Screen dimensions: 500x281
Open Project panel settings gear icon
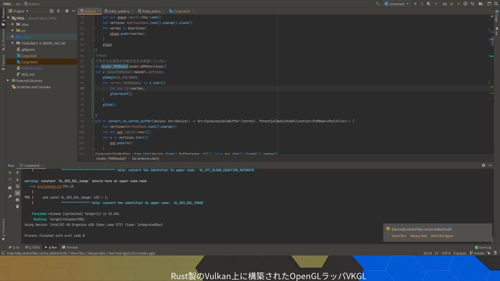pos(66,11)
